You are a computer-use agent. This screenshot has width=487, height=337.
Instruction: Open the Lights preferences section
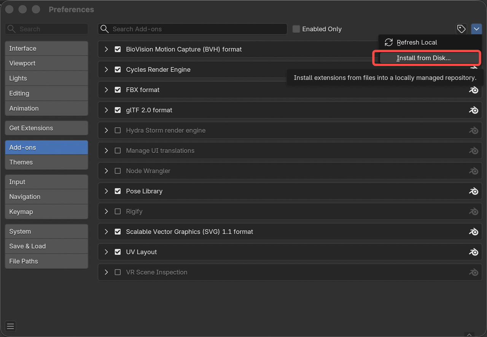(46, 78)
